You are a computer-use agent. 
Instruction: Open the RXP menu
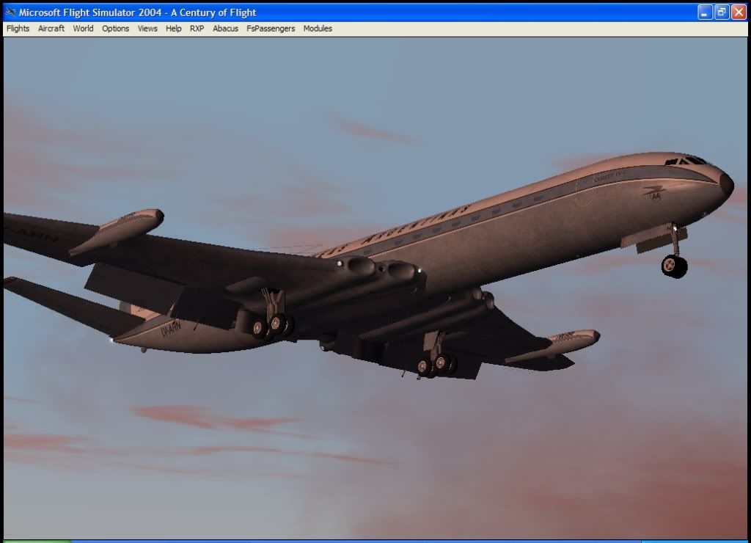click(x=197, y=29)
